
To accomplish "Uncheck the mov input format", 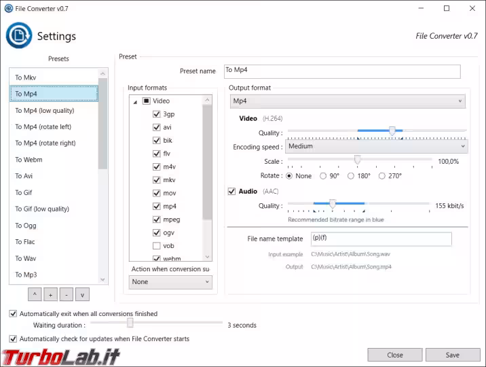I will point(157,193).
